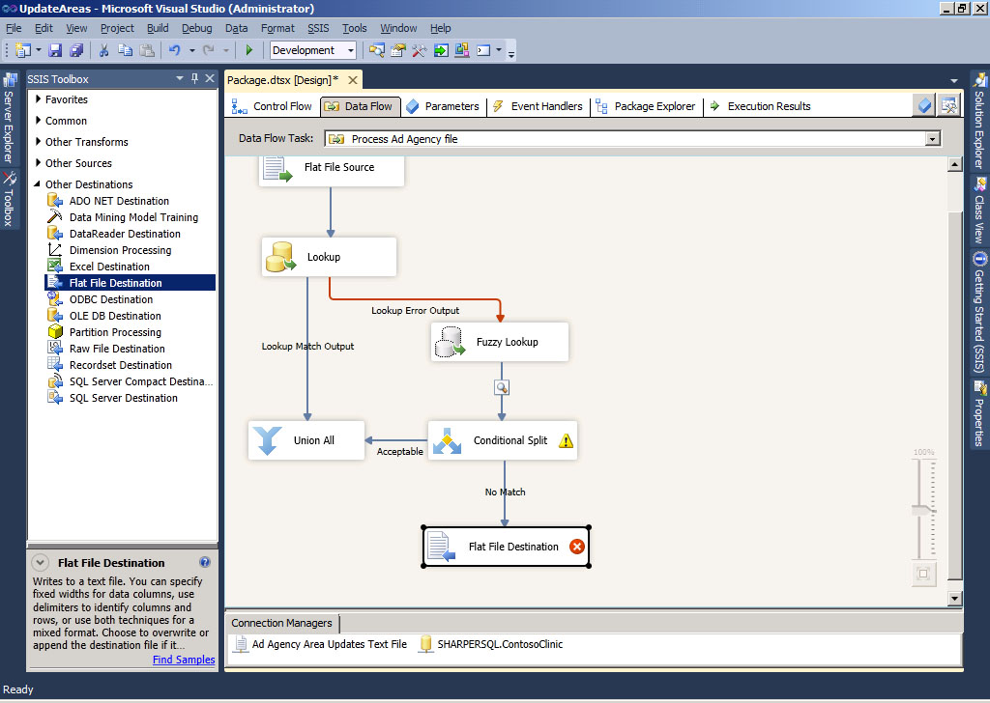
Task: Click the Save All toolbar icon
Action: tap(76, 50)
